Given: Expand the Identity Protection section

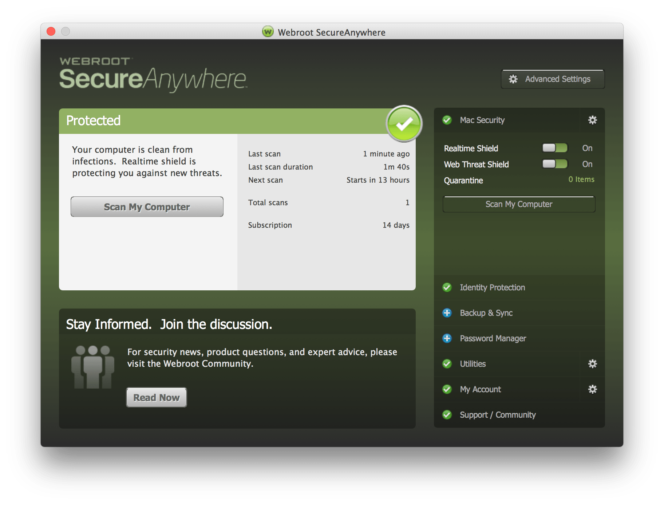Looking at the screenshot, I should [519, 287].
